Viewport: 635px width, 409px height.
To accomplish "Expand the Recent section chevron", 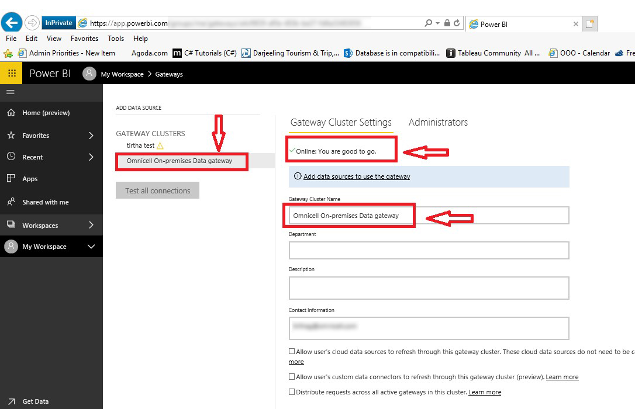I will pos(91,157).
